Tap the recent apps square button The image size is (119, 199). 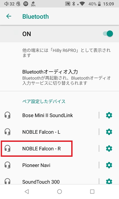92,192
